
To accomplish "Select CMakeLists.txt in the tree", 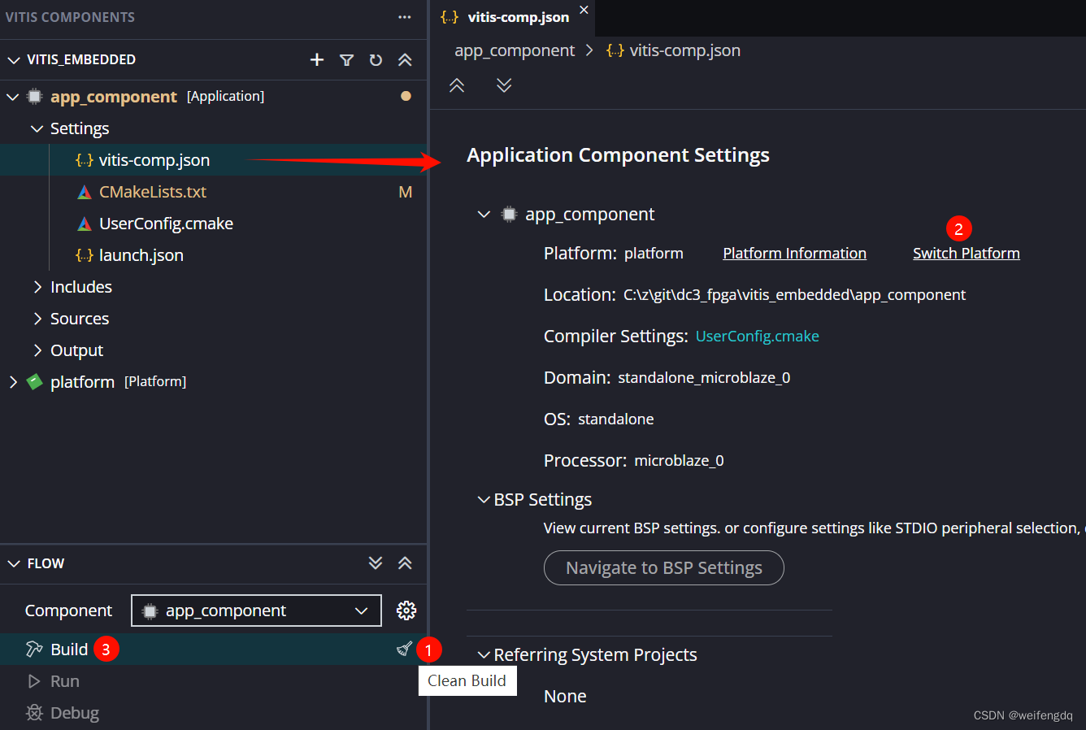I will [213, 192].
